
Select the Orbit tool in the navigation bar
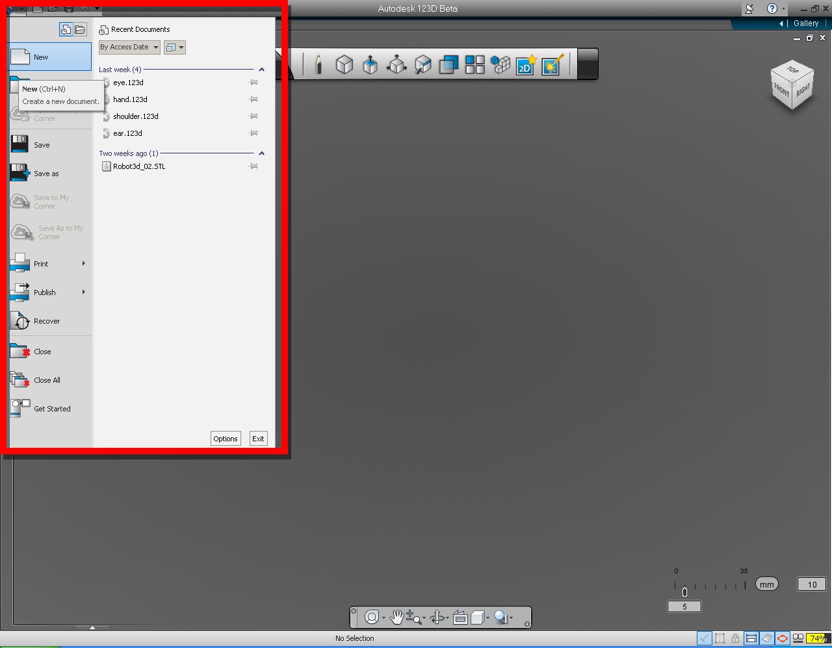[x=372, y=617]
